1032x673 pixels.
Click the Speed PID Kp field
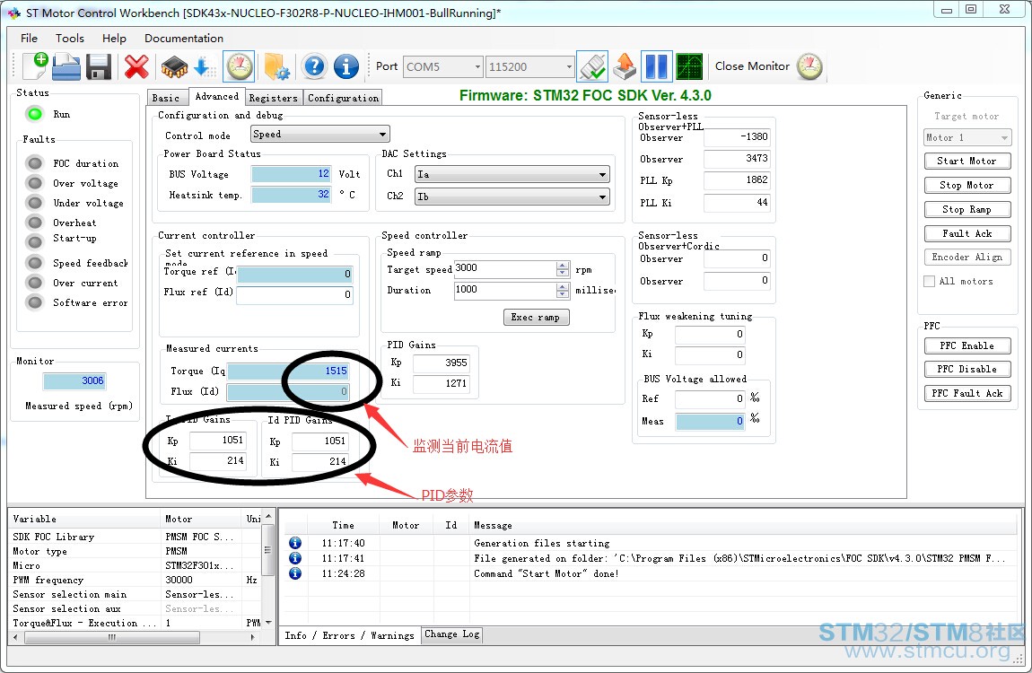441,363
